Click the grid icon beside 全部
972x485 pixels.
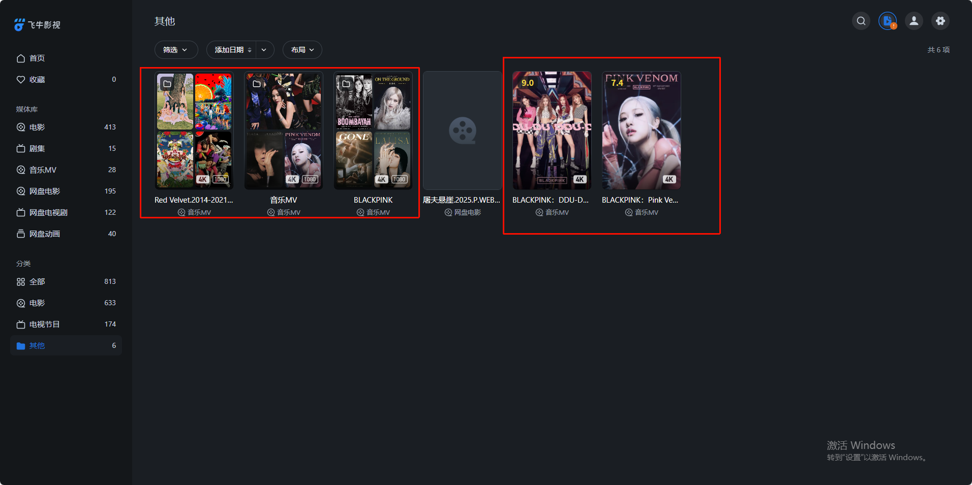tap(21, 282)
